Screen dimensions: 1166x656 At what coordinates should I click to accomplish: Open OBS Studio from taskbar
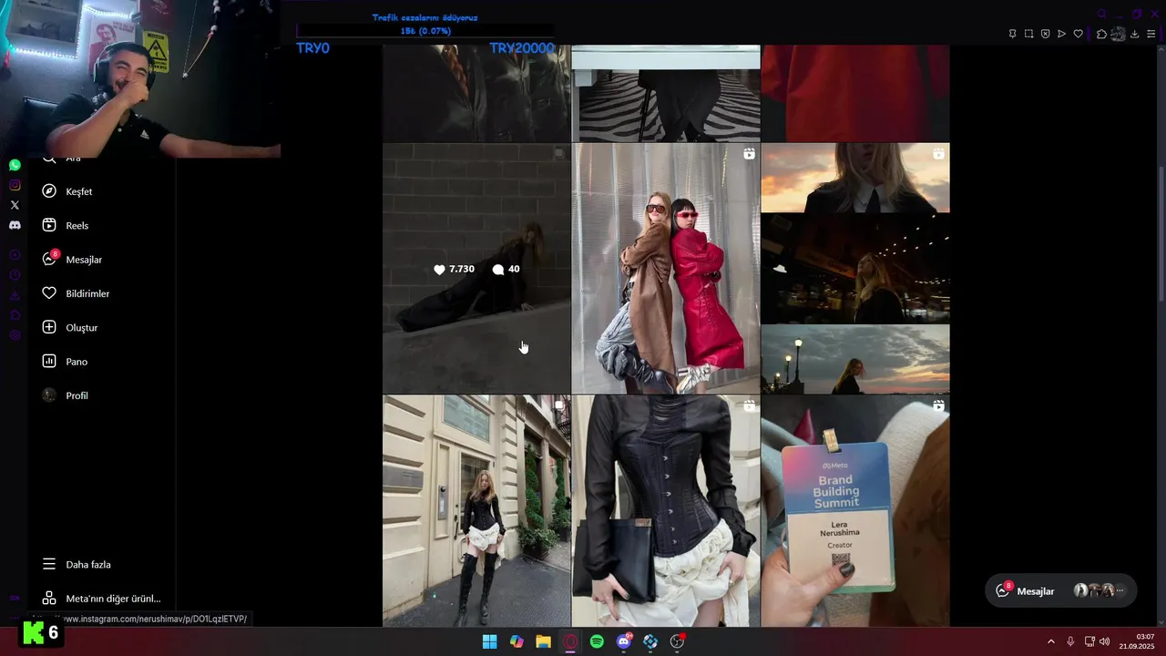[x=678, y=641]
